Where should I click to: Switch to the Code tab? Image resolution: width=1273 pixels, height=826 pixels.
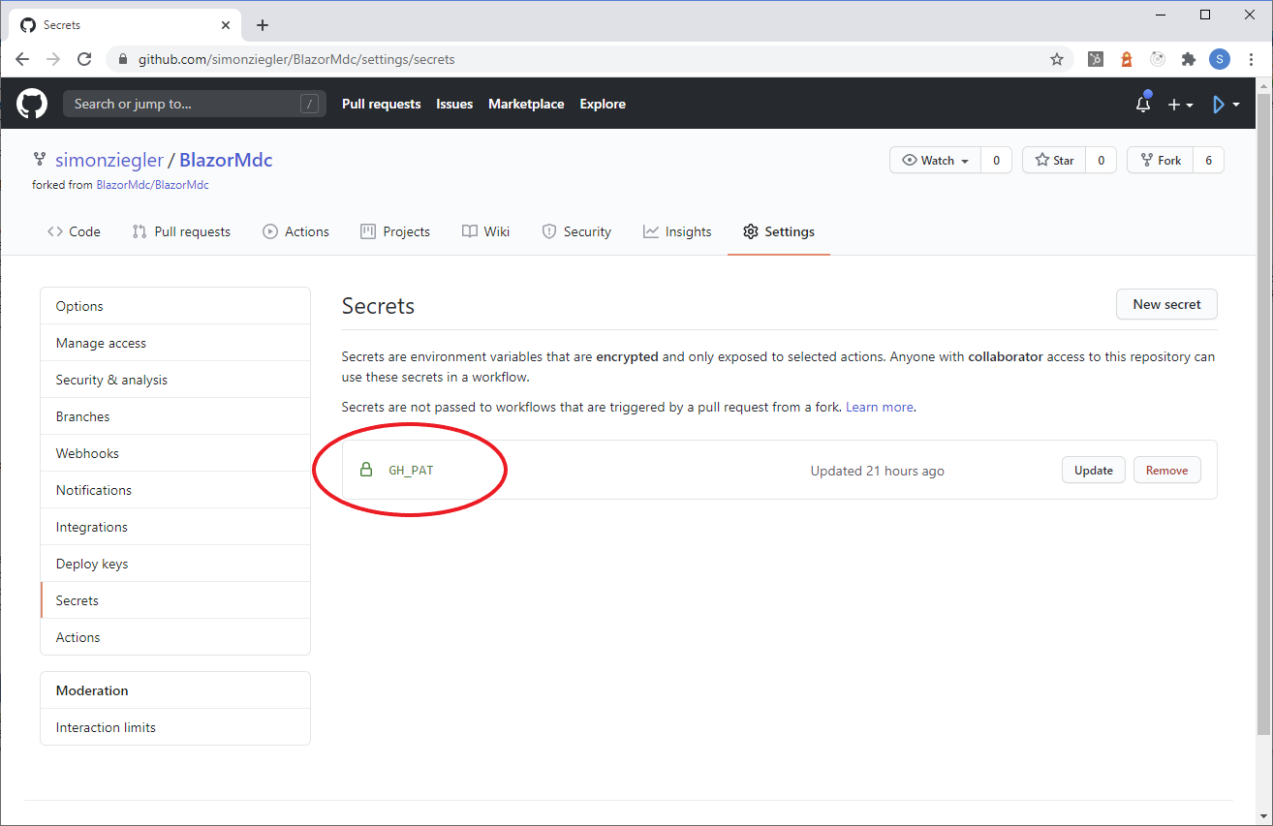74,231
